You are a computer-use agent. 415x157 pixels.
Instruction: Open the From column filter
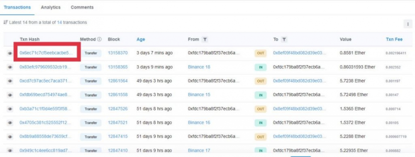(205, 40)
